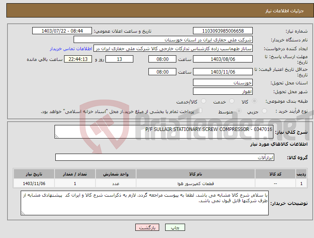Click the ابزارآلات goods group field

[165, 157]
